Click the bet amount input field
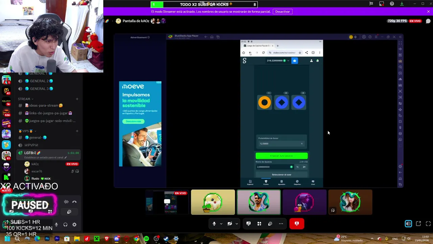The width and height of the screenshot is (433, 244). pos(274,167)
